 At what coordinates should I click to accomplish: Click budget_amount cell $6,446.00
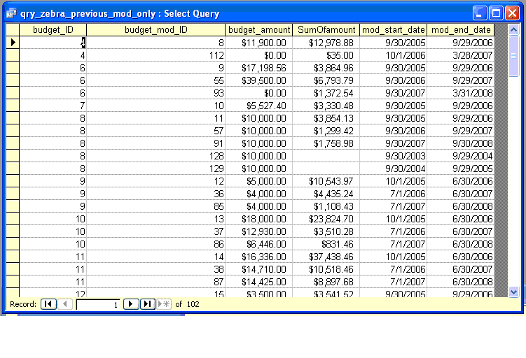coord(259,244)
